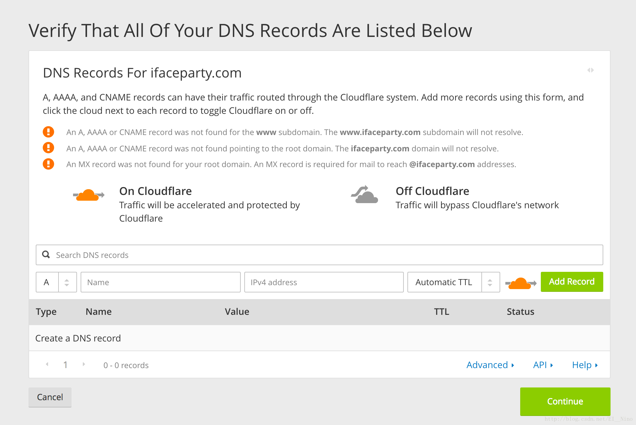Click the 'Off Cloudflare' heading
636x425 pixels.
(433, 191)
